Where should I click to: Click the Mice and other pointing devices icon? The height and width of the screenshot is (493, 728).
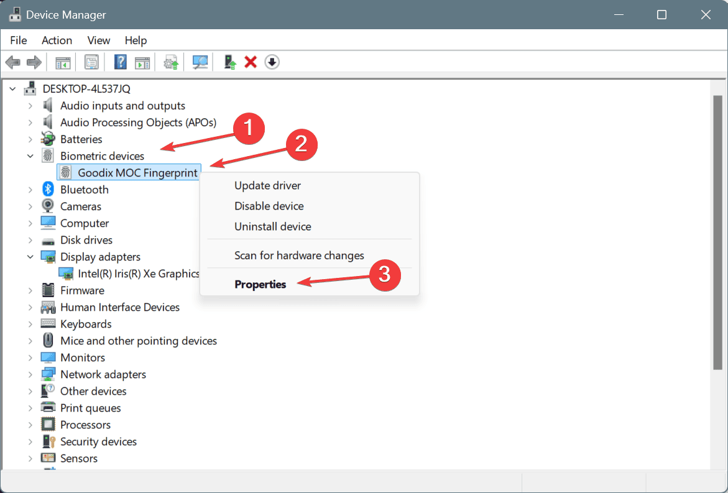coord(48,340)
